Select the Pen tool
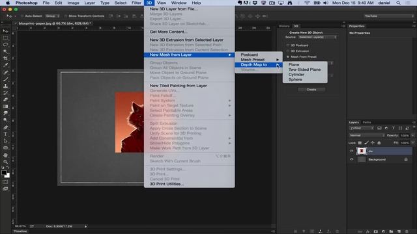This screenshot has width=417, height=234. [x=5, y=127]
